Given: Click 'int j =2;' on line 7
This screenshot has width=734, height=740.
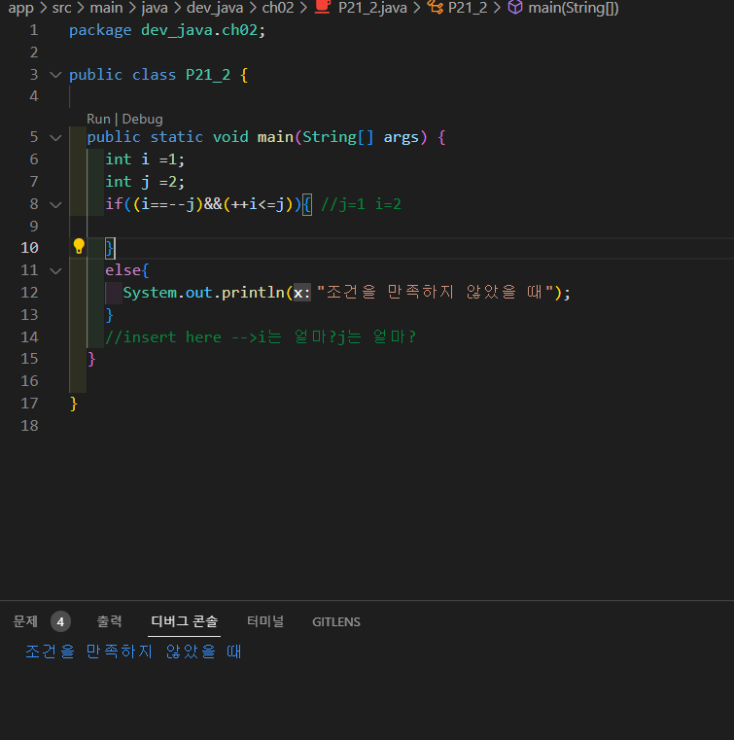Looking at the screenshot, I should coord(145,182).
